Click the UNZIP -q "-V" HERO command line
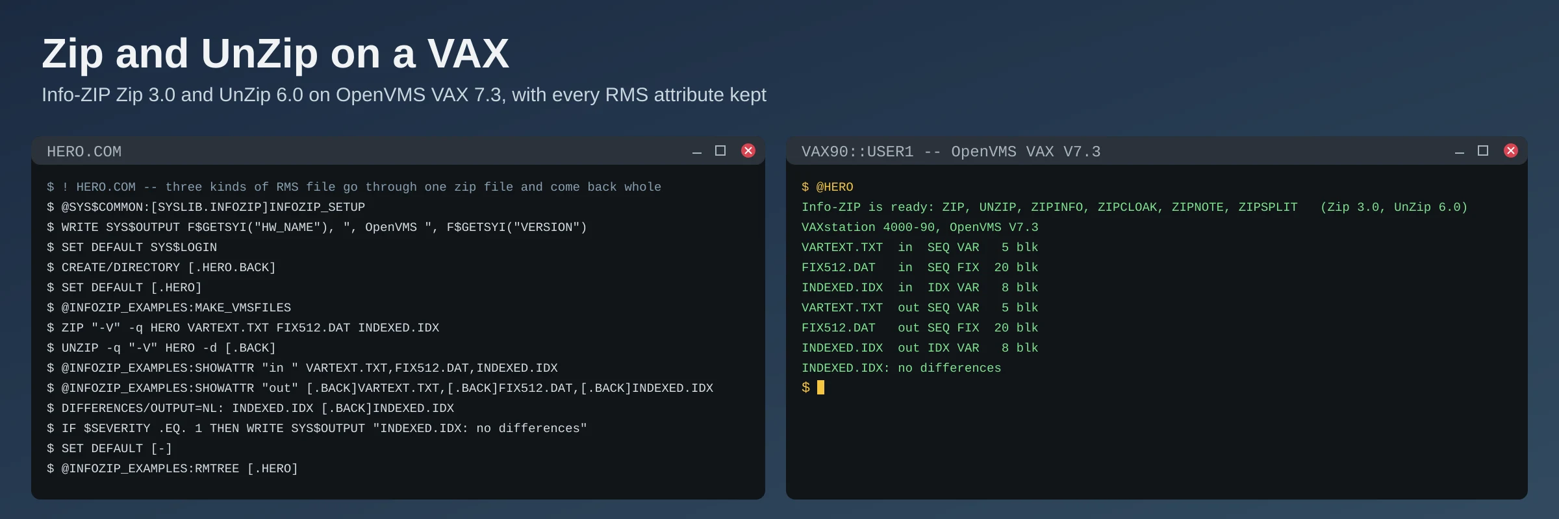 161,348
